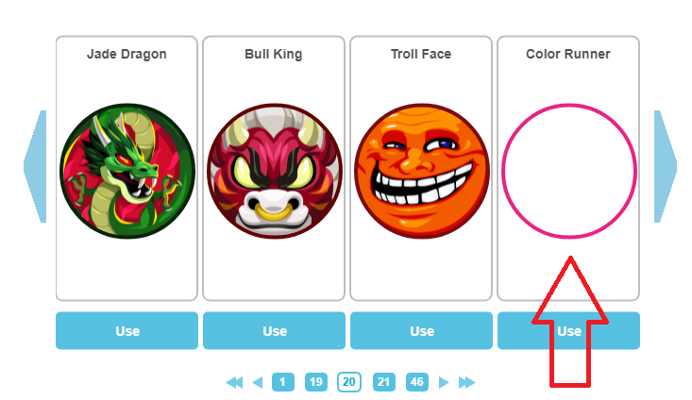The height and width of the screenshot is (400, 692).
Task: Select current page 20 indicator
Action: coord(349,382)
